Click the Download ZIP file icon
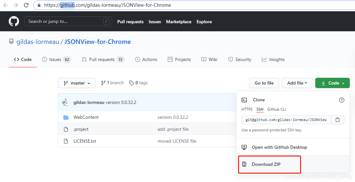Viewport: 355px width, 182px height. (x=245, y=164)
